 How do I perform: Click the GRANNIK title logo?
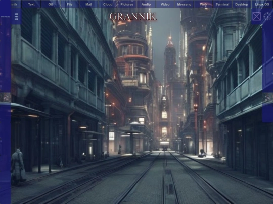tap(133, 17)
